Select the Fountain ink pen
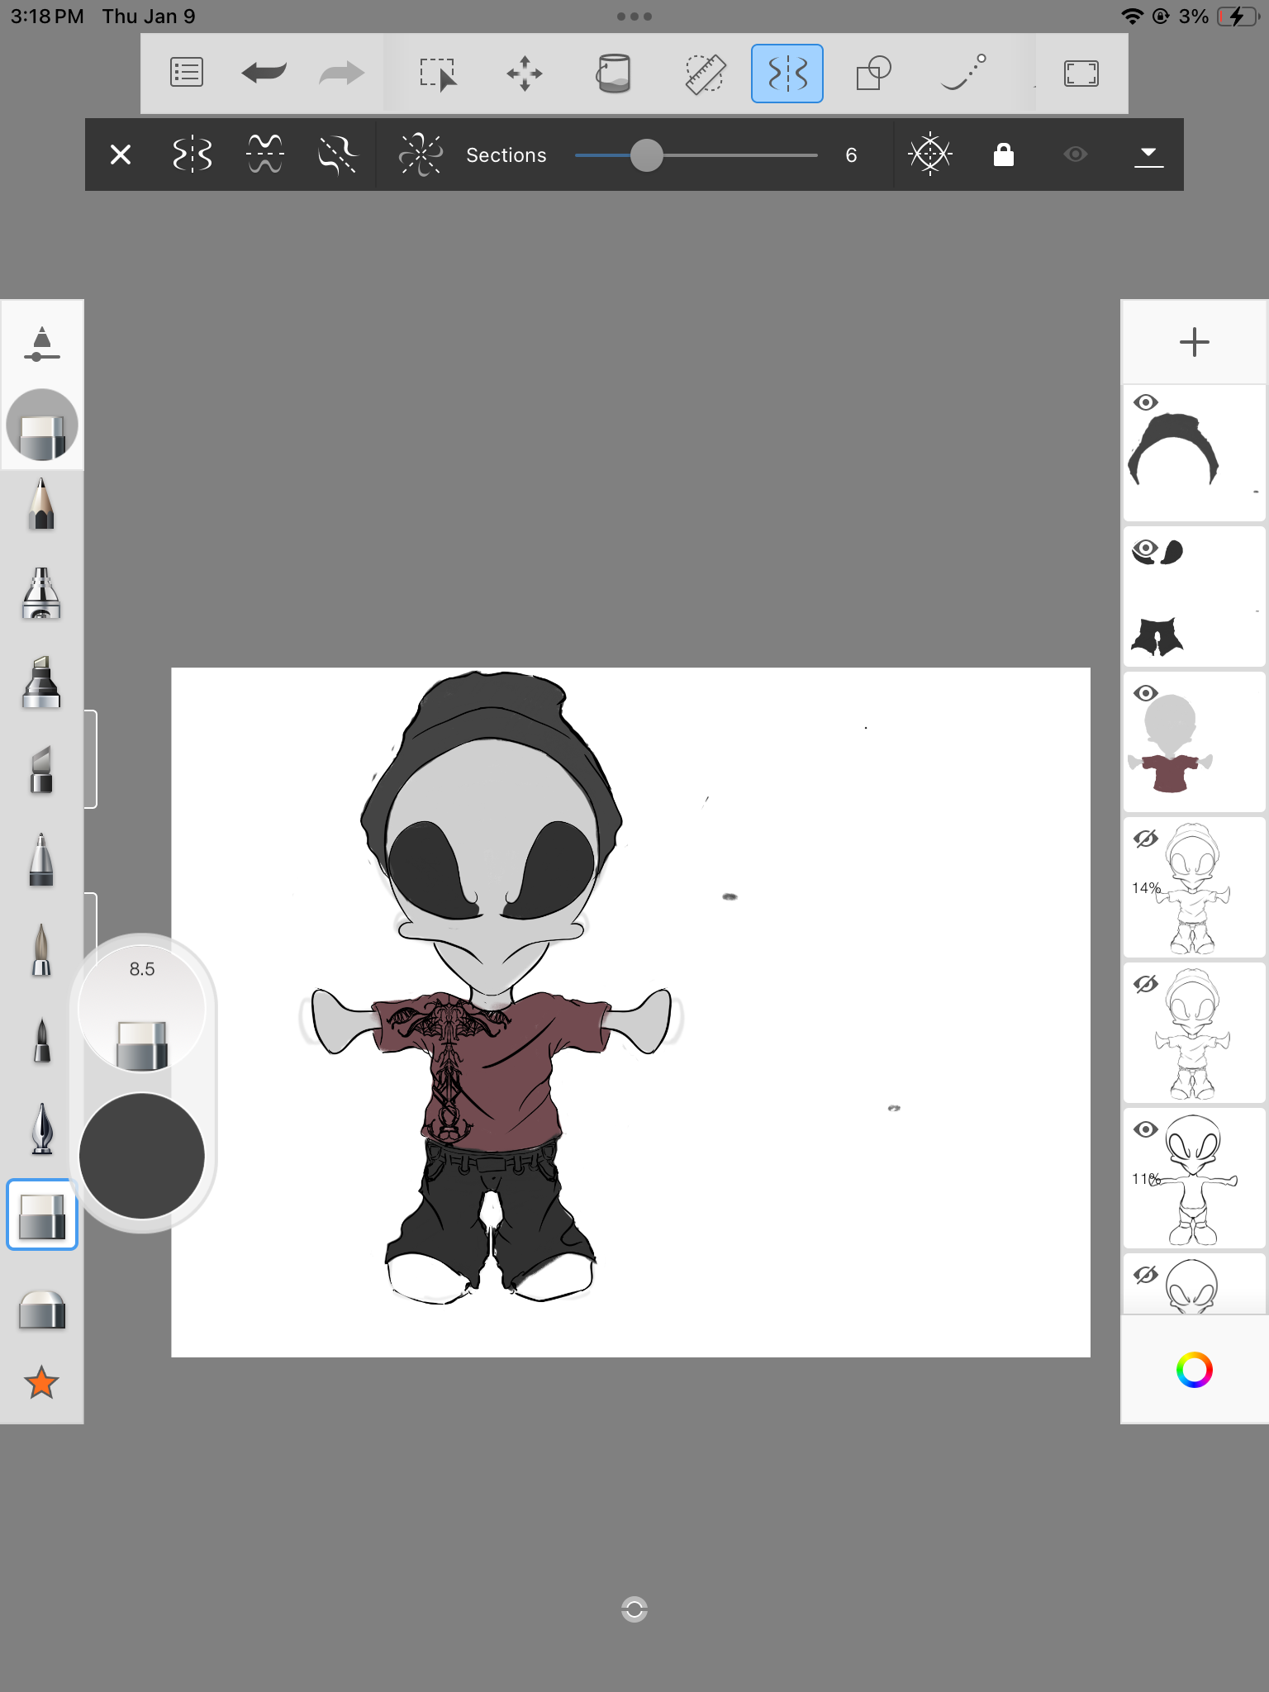Viewport: 1269px width, 1692px height. [41, 1129]
